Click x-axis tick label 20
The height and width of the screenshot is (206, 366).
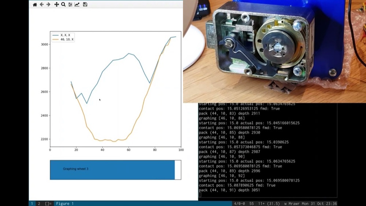click(76, 150)
